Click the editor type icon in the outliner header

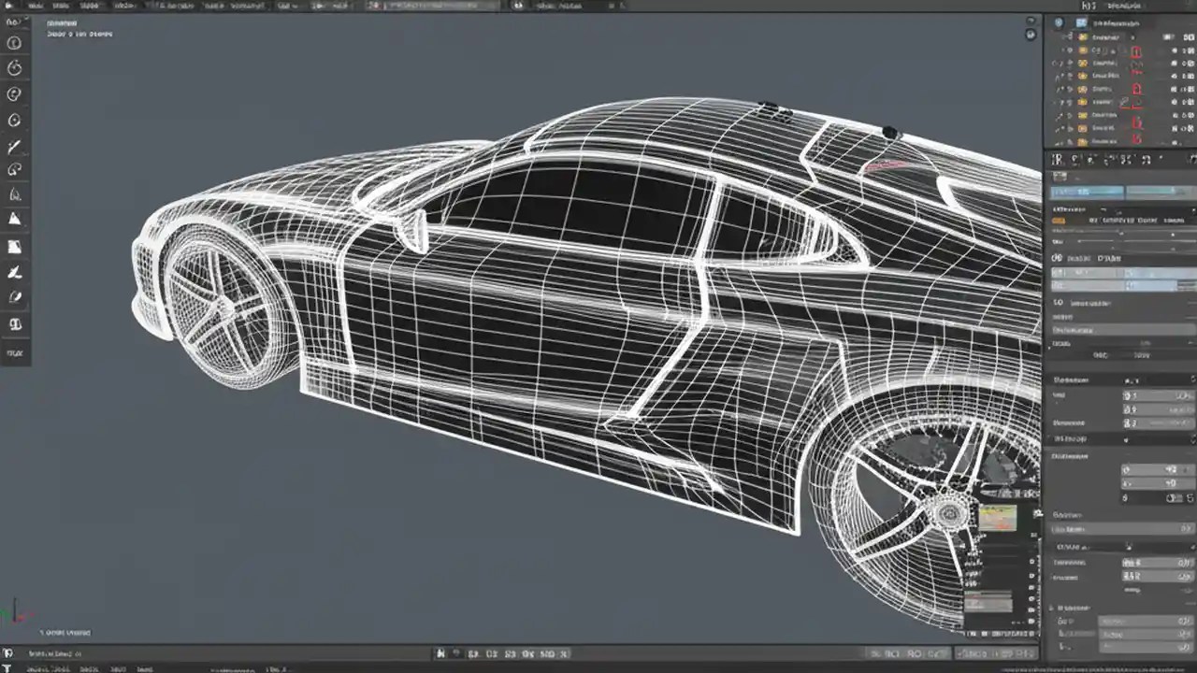[x=1060, y=21]
